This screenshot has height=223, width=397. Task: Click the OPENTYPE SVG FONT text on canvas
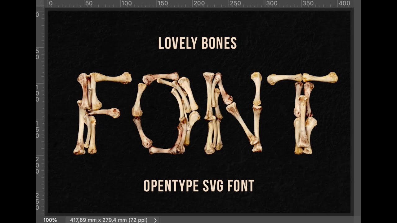[199, 186]
